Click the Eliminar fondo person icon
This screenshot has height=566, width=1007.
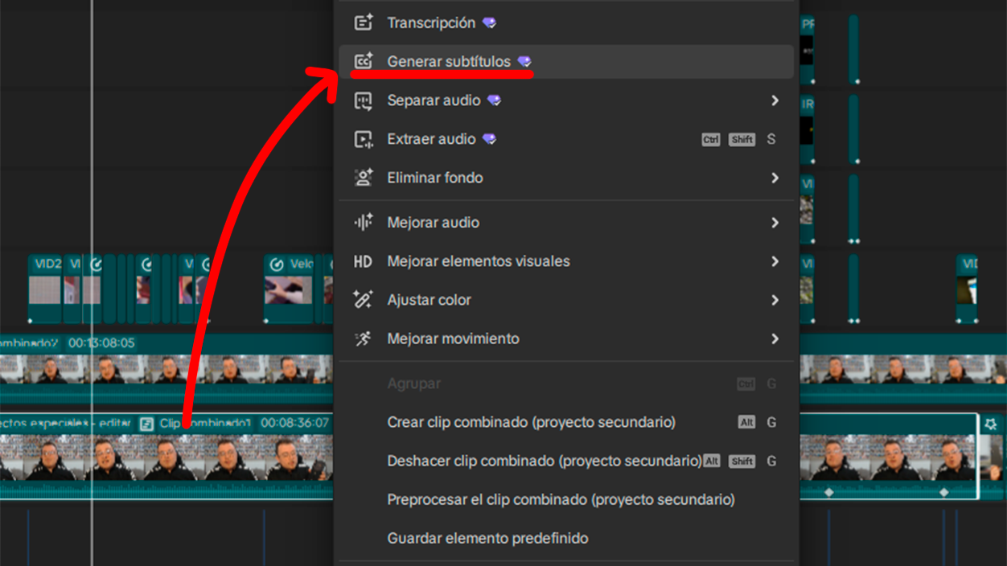363,177
